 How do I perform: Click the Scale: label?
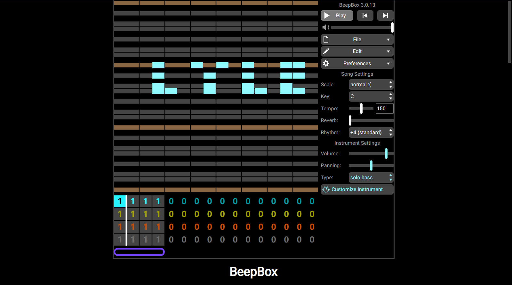[x=328, y=85]
